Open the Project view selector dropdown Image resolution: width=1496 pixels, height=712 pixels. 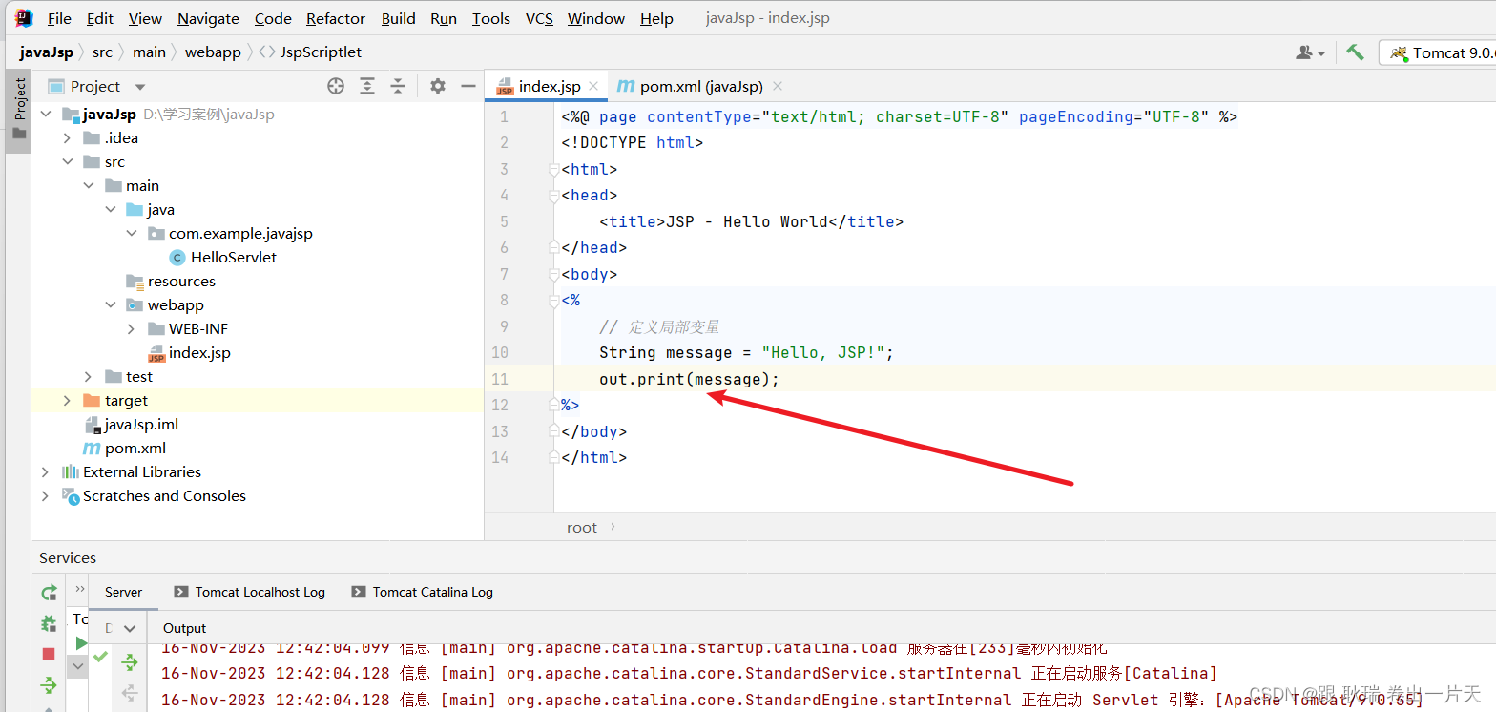click(x=140, y=87)
